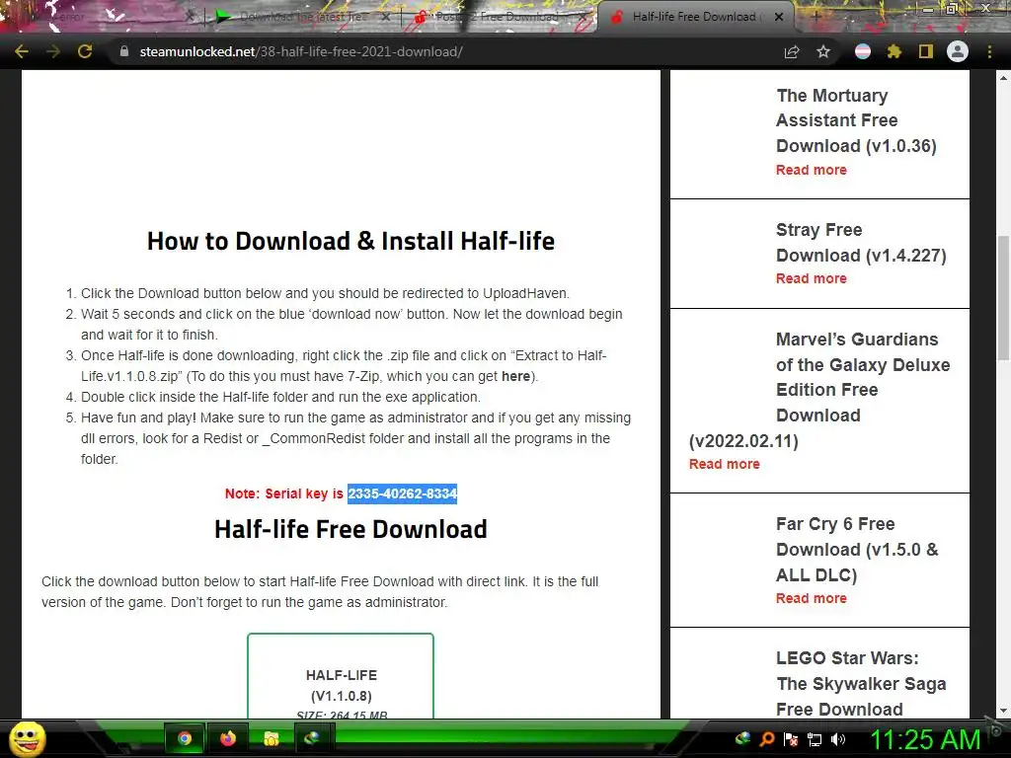Open a new tab with the plus button
This screenshot has height=758, width=1011.
[817, 17]
